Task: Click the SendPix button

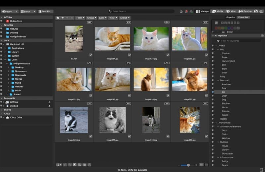Action: (x=46, y=11)
